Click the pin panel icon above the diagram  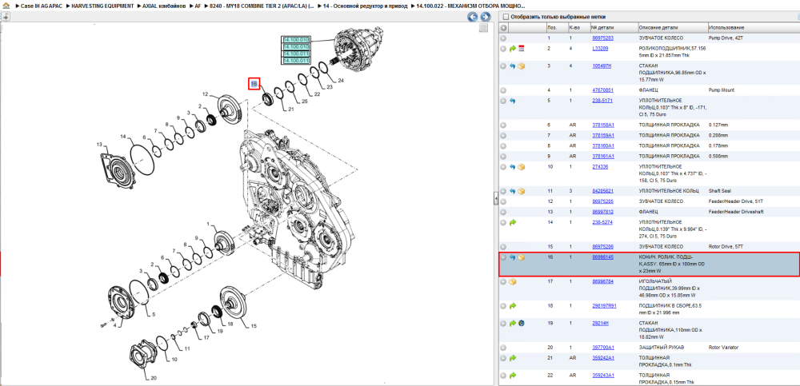[5, 17]
